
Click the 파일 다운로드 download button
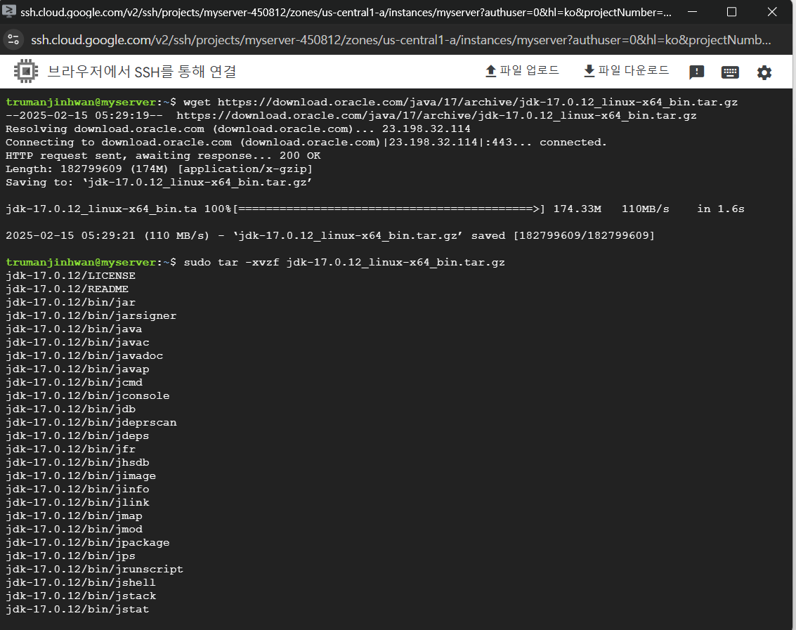pos(626,71)
